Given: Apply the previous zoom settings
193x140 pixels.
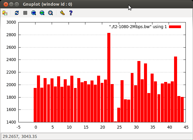Looking at the screenshot, I should tap(34, 13).
